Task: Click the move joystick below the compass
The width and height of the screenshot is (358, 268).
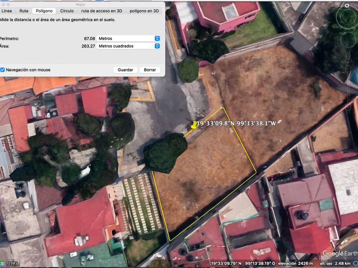Action: click(348, 40)
